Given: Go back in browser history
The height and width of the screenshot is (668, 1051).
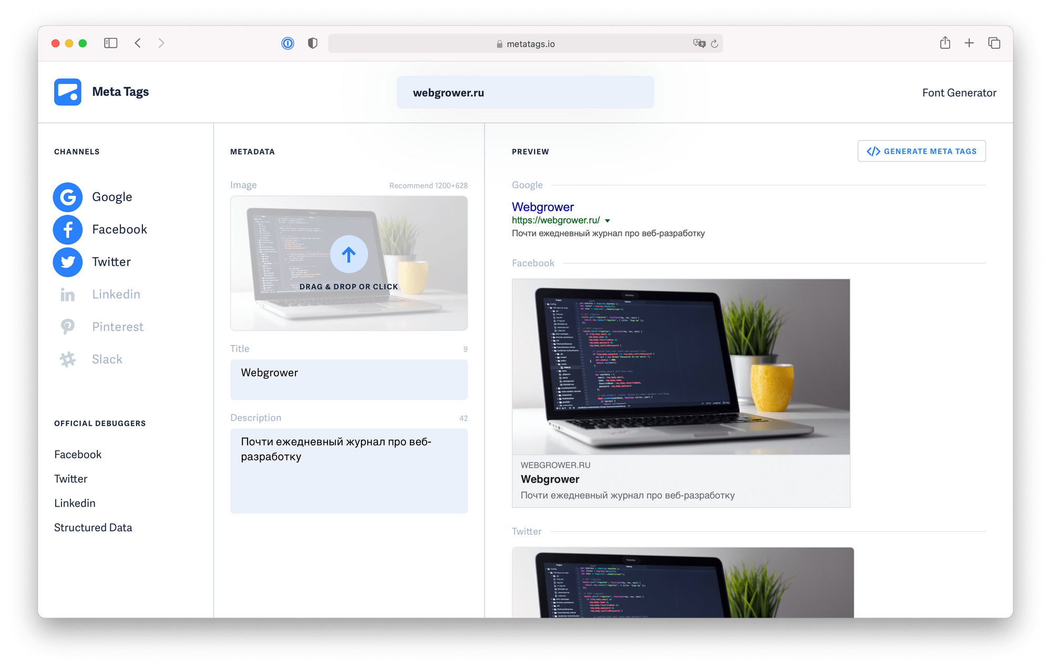Looking at the screenshot, I should [138, 43].
